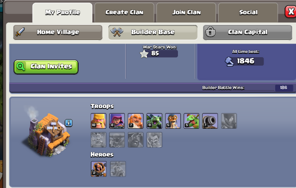Select the Beta Minion troop icon
This screenshot has height=188, width=296.
pyautogui.click(x=154, y=121)
